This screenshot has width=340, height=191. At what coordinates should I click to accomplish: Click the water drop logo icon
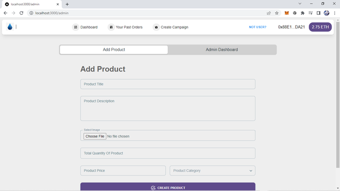click(x=10, y=27)
